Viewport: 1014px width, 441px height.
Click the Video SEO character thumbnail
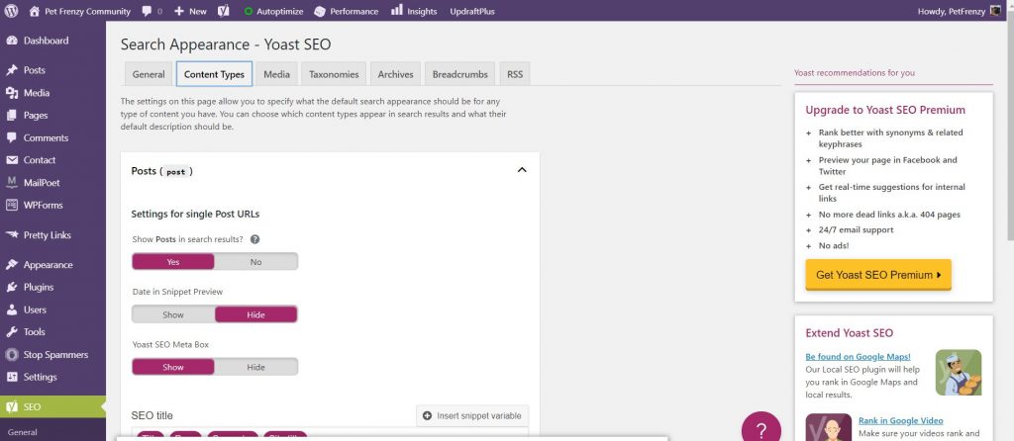coord(829,427)
